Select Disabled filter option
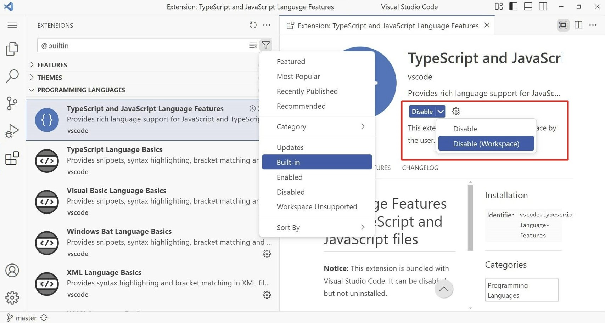The image size is (605, 323). point(317,192)
